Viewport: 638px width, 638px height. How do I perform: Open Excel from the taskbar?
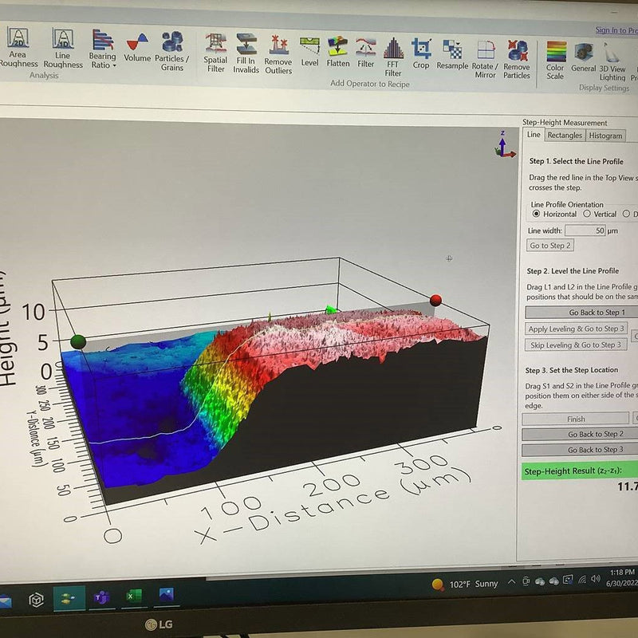[x=133, y=597]
